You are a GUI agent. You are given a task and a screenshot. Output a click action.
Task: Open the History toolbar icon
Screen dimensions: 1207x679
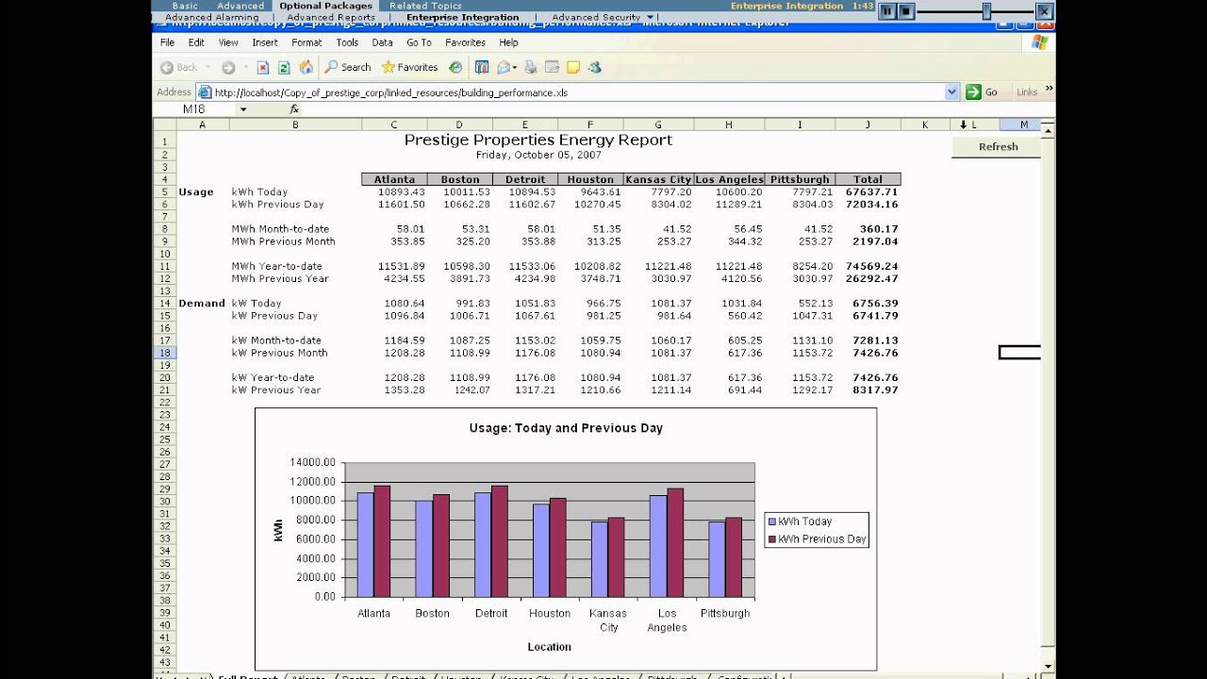point(455,67)
